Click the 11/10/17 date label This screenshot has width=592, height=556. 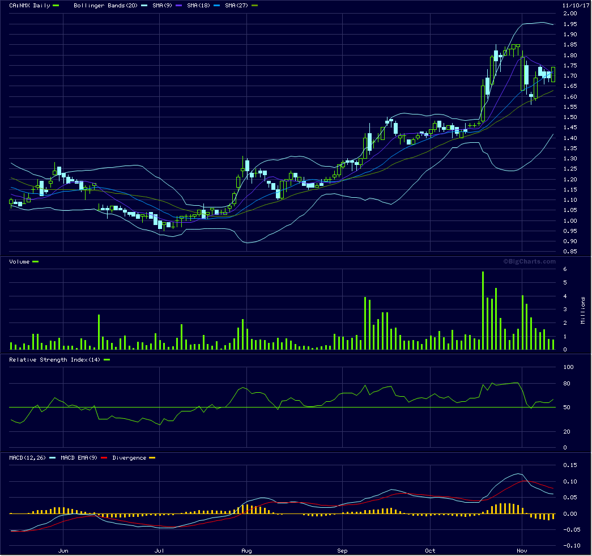tap(576, 5)
